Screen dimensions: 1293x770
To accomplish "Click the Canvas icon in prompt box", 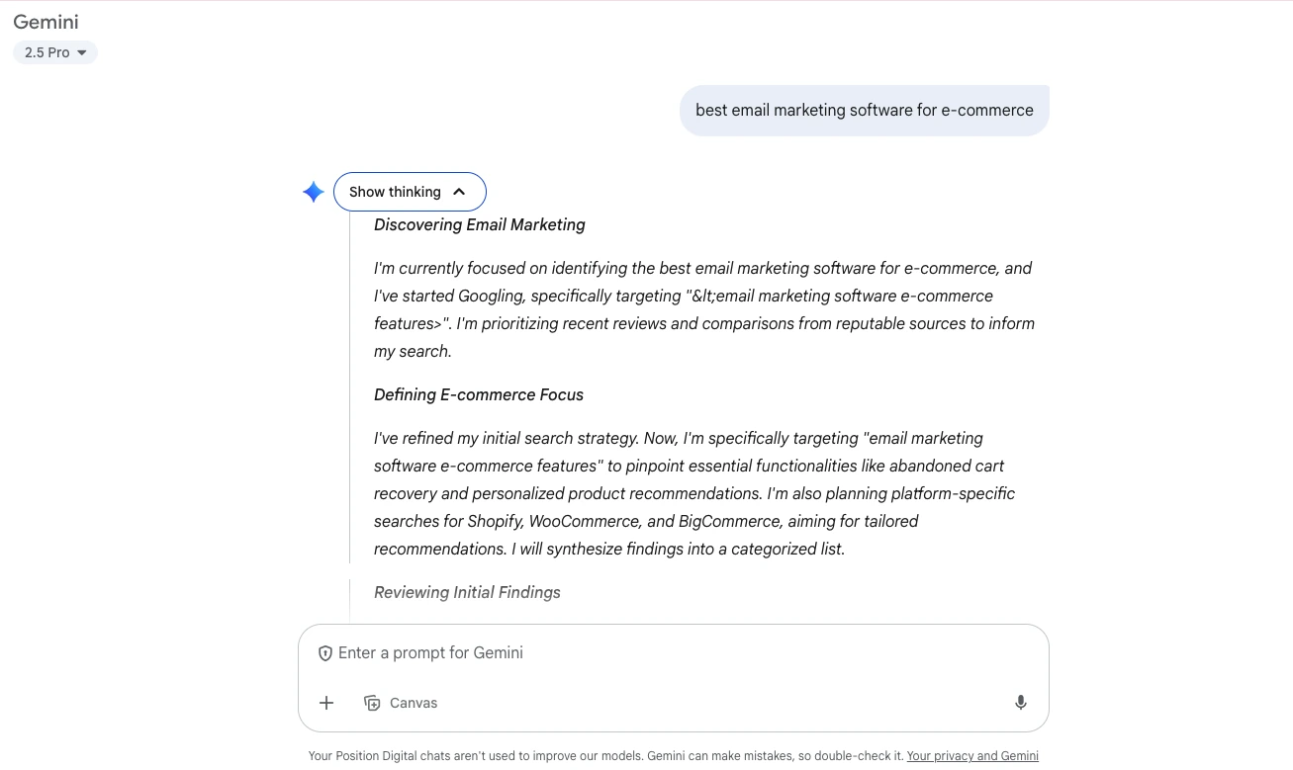I will 373,703.
